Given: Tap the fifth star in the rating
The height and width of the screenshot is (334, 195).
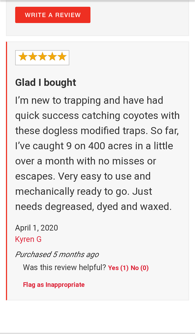Looking at the screenshot, I should click(62, 57).
